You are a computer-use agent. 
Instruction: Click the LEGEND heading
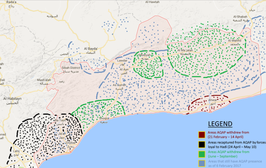[x=220, y=124]
